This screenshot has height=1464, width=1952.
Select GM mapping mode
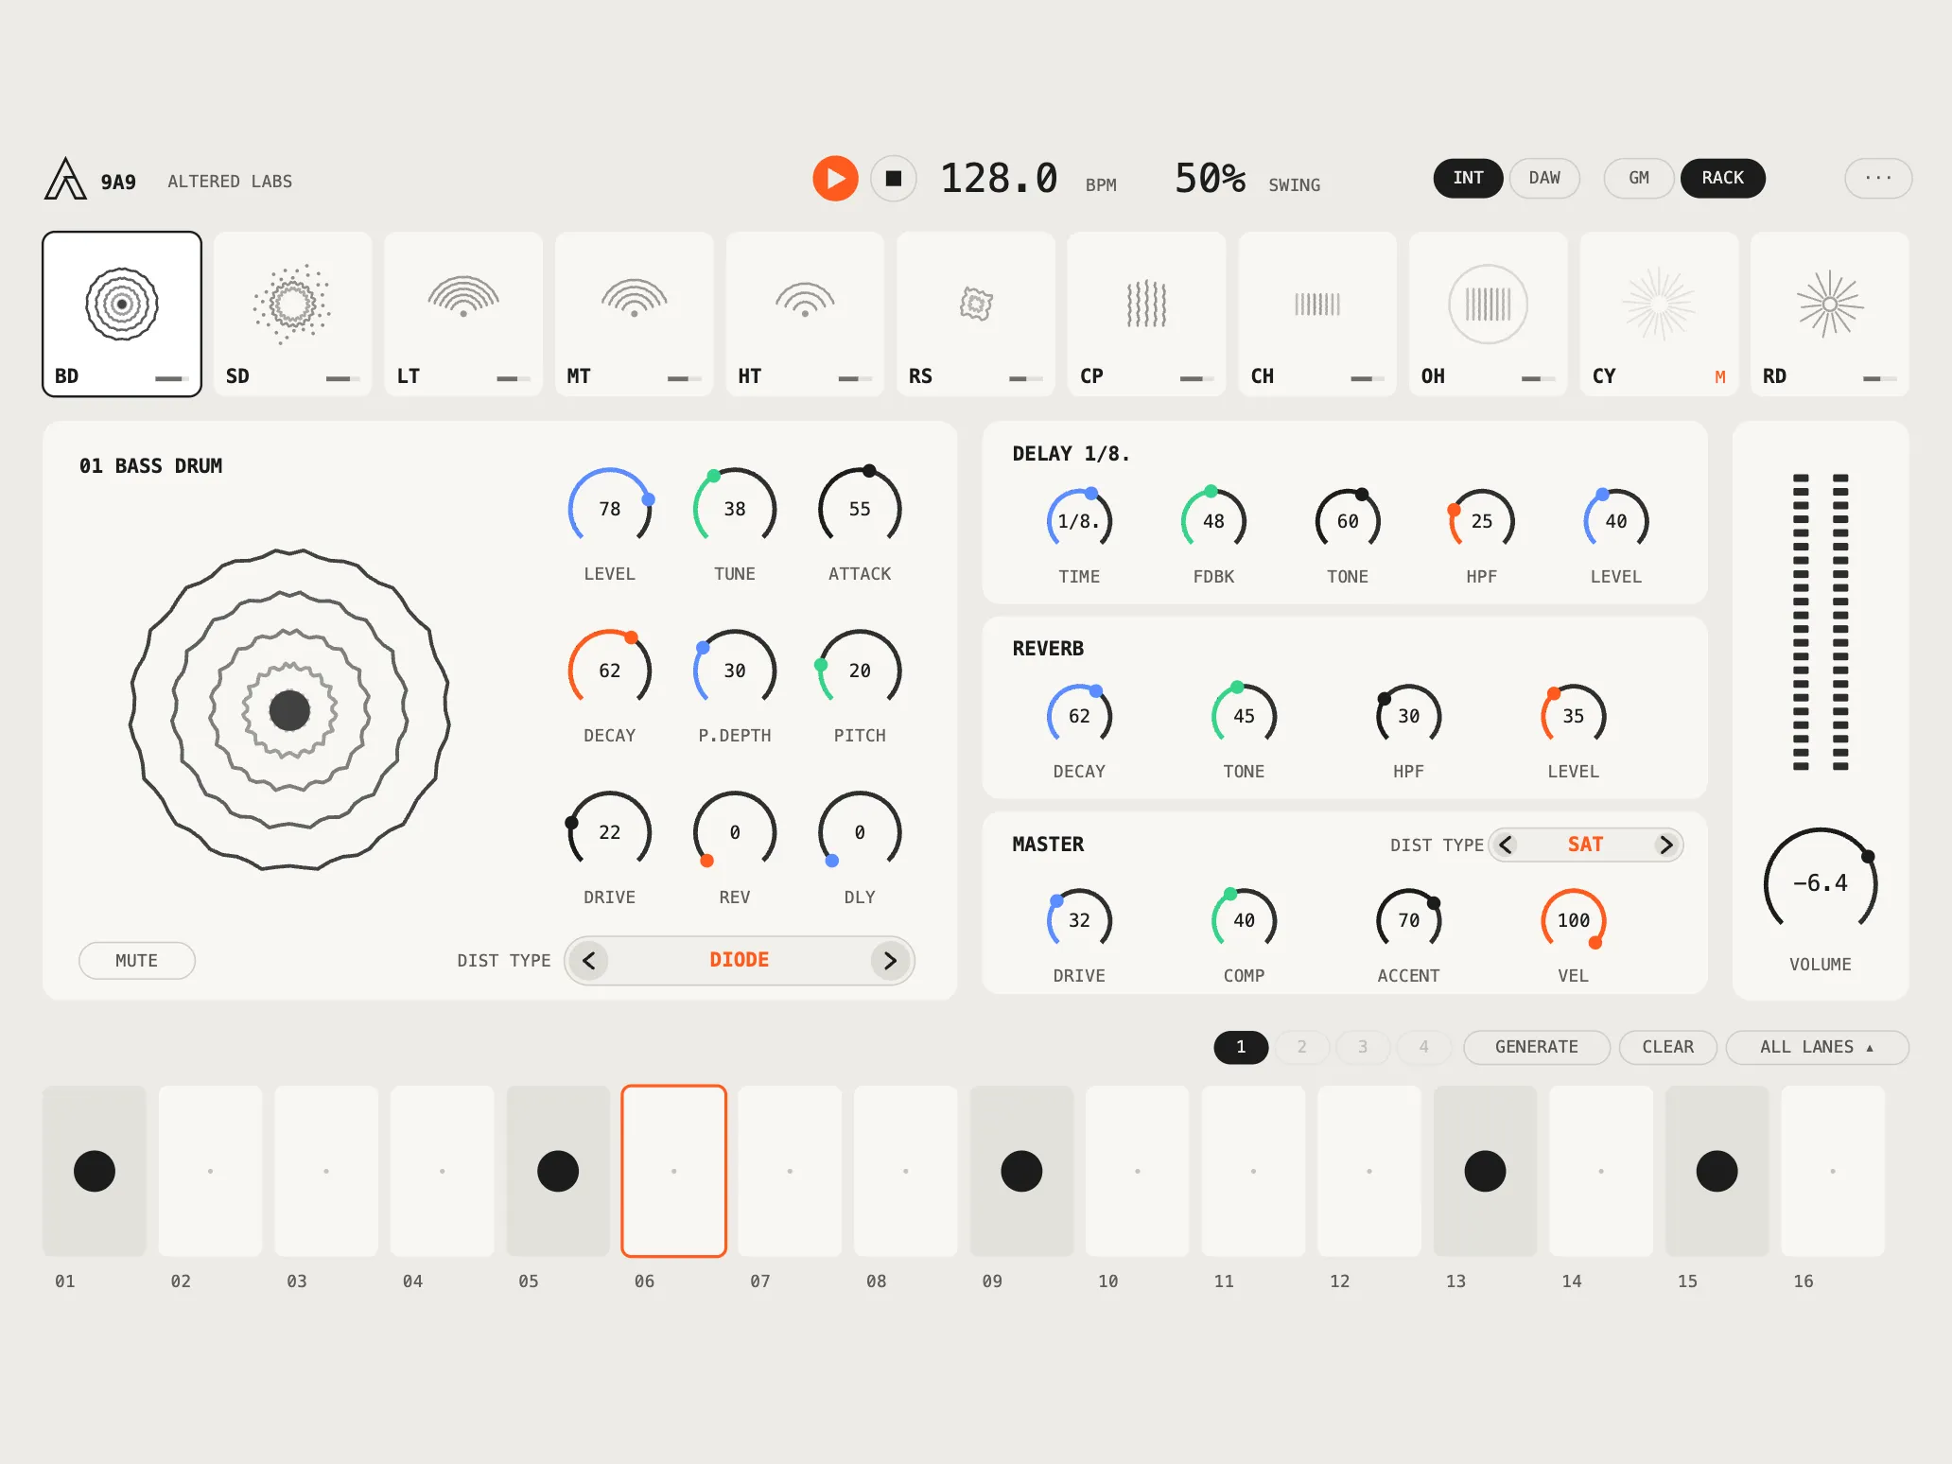point(1639,179)
